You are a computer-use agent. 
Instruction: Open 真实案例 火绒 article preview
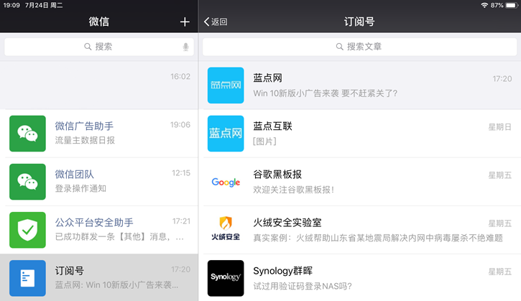pos(378,238)
